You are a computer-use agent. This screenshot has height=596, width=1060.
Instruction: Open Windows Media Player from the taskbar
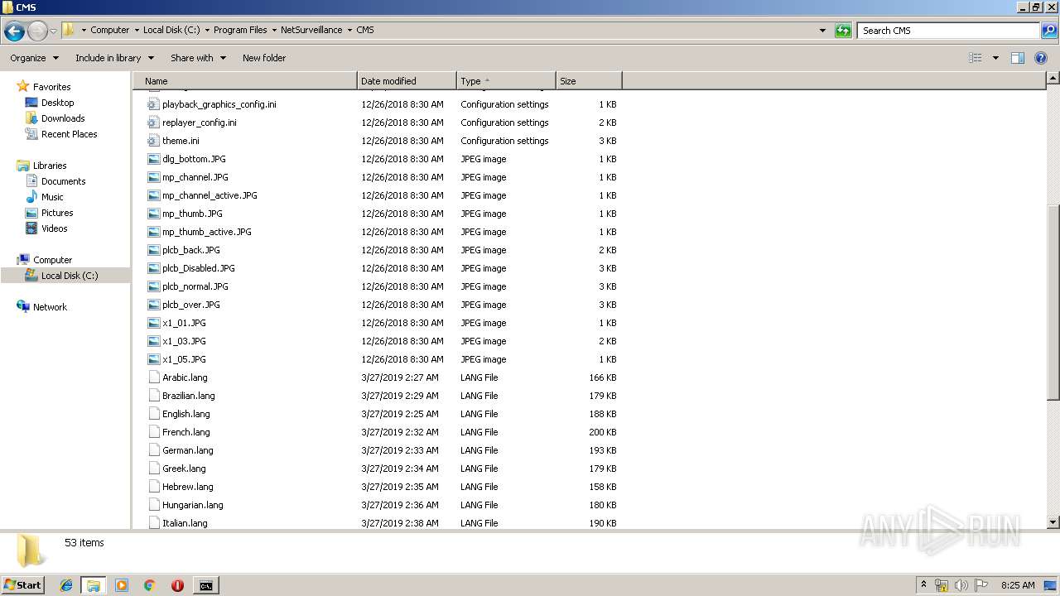[x=122, y=585]
